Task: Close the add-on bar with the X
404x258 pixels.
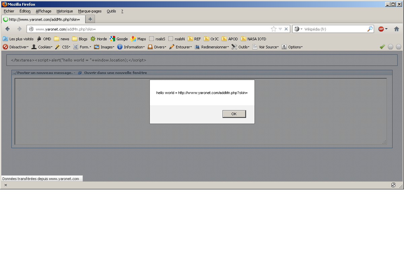Action: pyautogui.click(x=6, y=185)
